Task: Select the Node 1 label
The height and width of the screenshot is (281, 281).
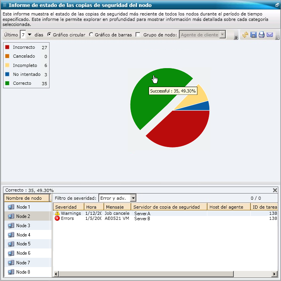Action: tap(23, 207)
